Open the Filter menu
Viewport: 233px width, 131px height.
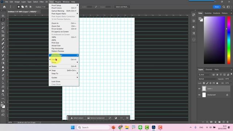42,2
